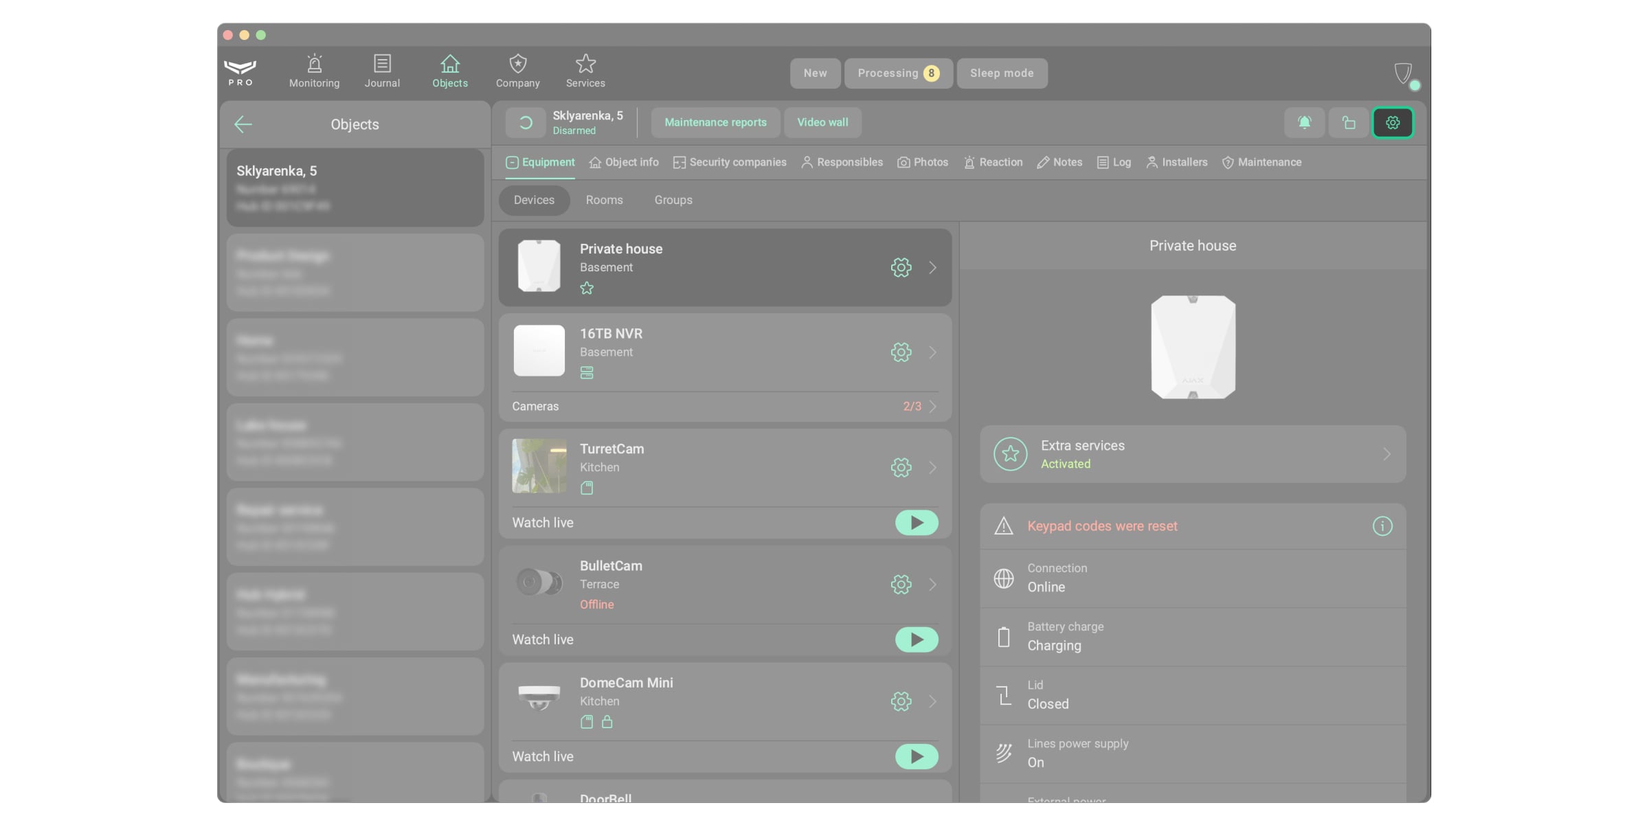Open the Object info tab

[x=624, y=163]
